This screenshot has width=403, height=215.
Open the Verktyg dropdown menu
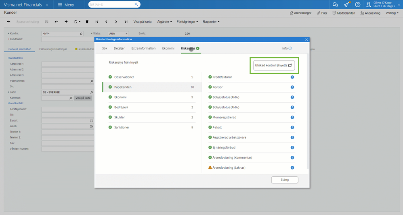392,13
